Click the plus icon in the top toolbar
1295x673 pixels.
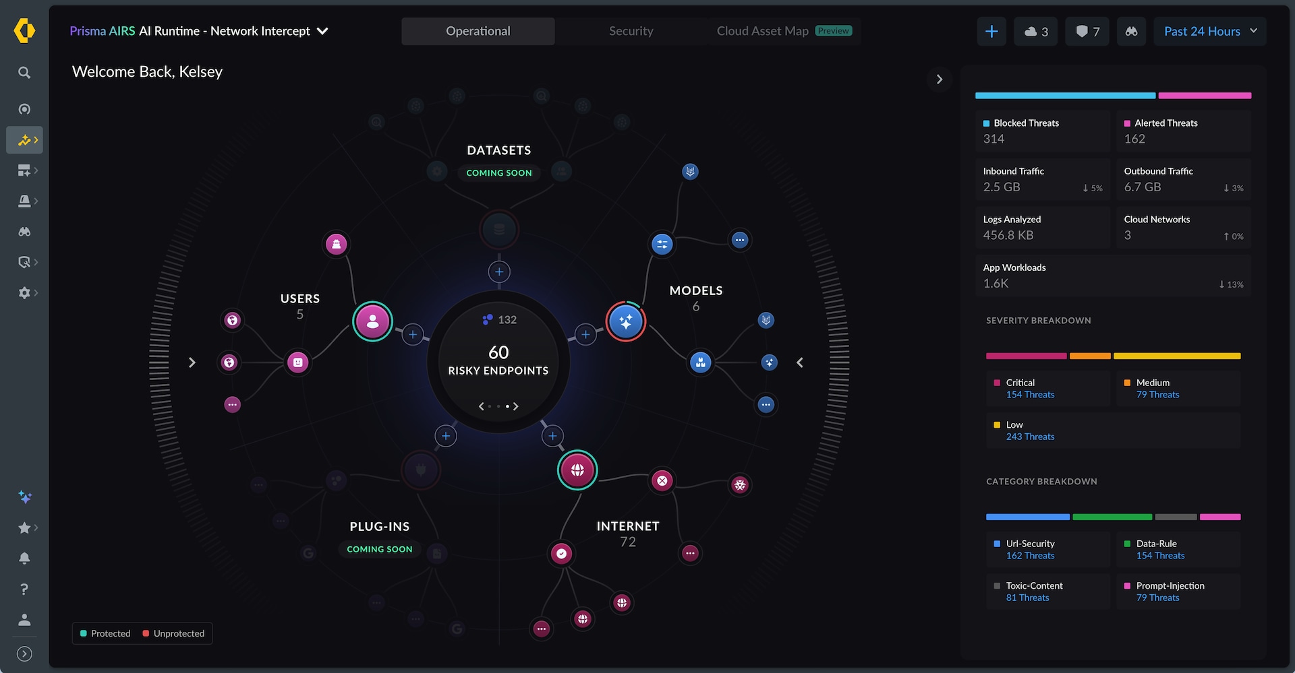pyautogui.click(x=991, y=31)
